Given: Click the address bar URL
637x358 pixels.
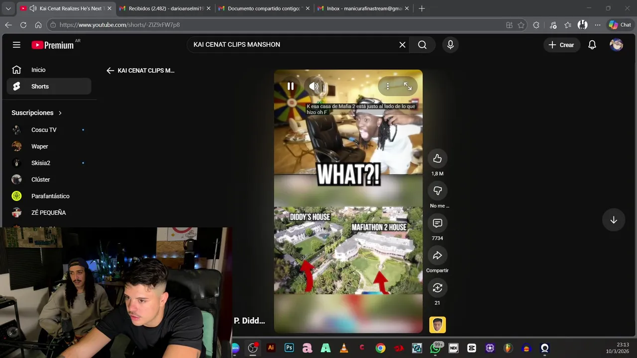Looking at the screenshot, I should [x=119, y=25].
